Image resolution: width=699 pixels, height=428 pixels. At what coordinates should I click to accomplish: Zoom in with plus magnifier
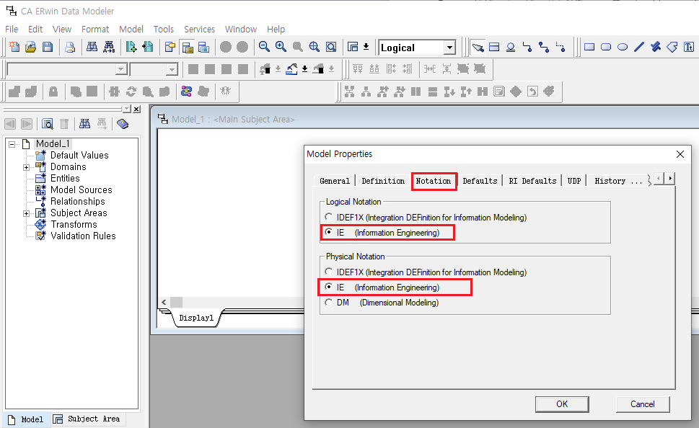281,47
